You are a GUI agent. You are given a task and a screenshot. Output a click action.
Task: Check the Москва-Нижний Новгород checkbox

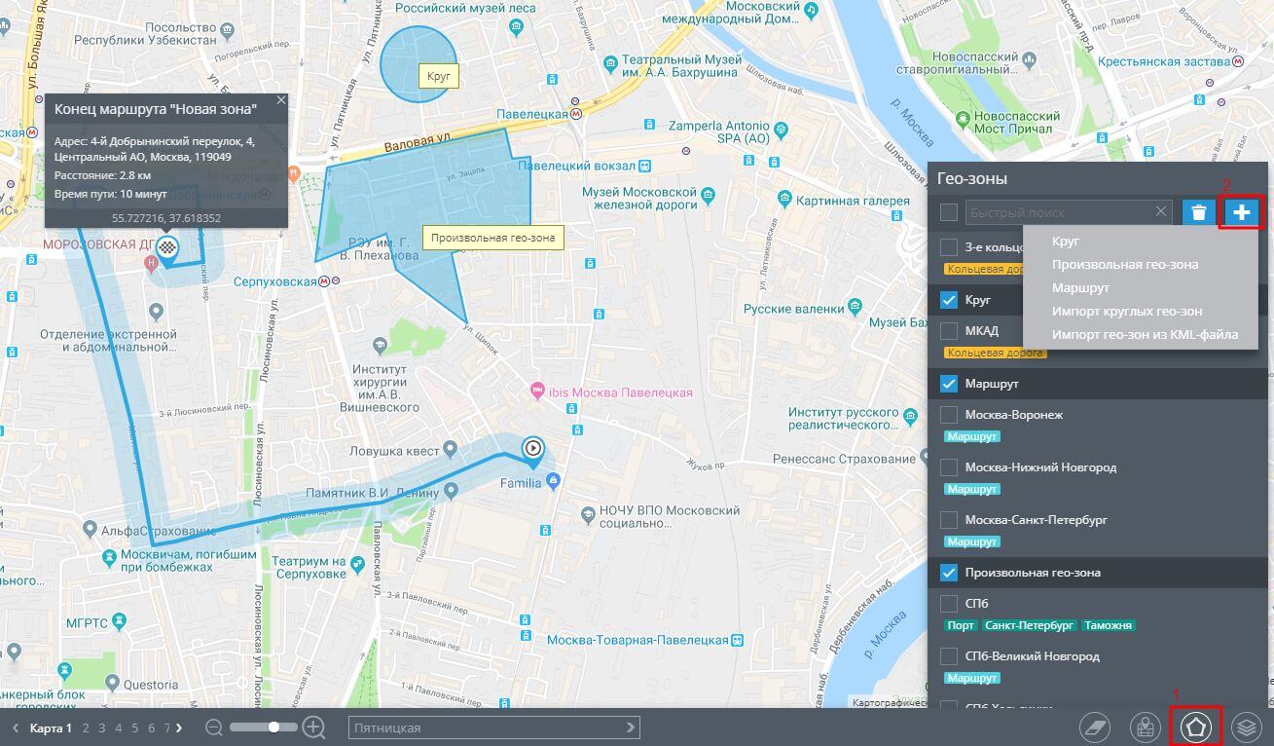(949, 467)
